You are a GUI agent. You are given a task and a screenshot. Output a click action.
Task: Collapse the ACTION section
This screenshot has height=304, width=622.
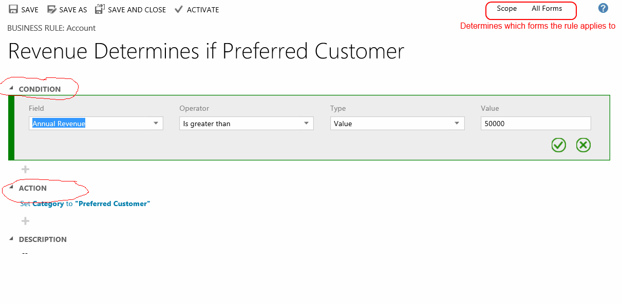11,188
